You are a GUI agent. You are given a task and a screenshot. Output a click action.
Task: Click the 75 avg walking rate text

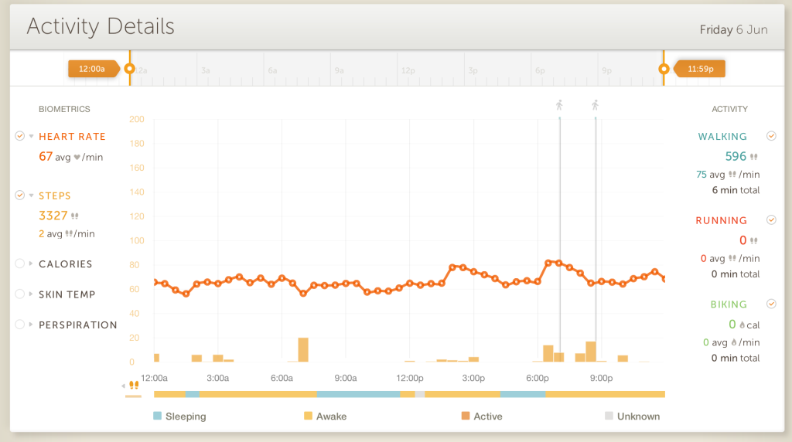728,175
